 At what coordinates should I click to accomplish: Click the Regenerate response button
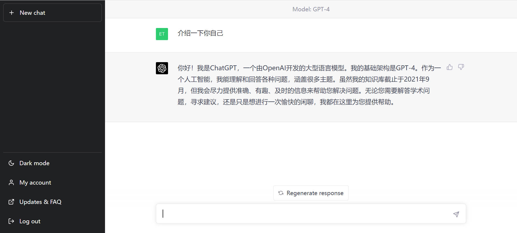(311, 193)
